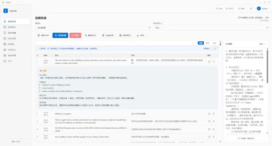Viewport: 272px width, 146px height.
Task: Select the blue highlighted view tab
Action: click(x=201, y=43)
